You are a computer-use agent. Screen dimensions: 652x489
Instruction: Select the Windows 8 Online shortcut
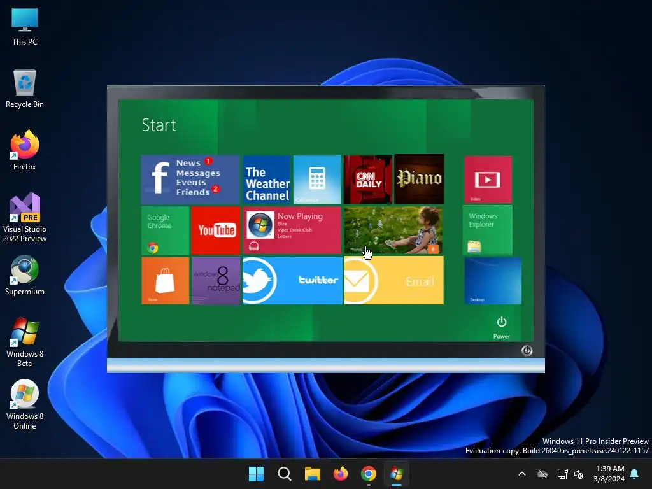[x=25, y=404]
